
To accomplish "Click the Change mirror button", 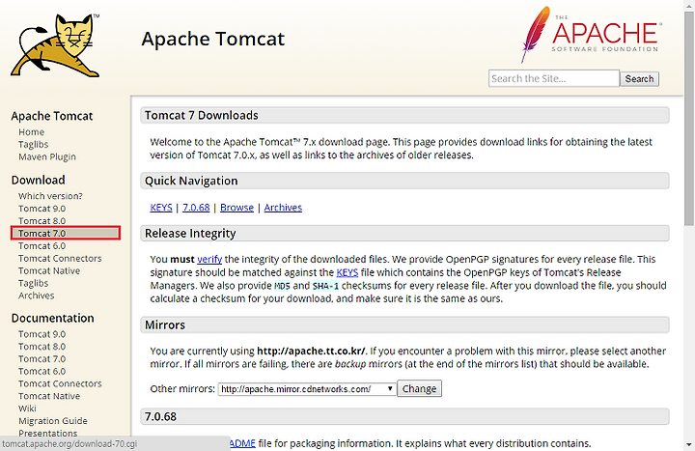I will click(x=419, y=388).
